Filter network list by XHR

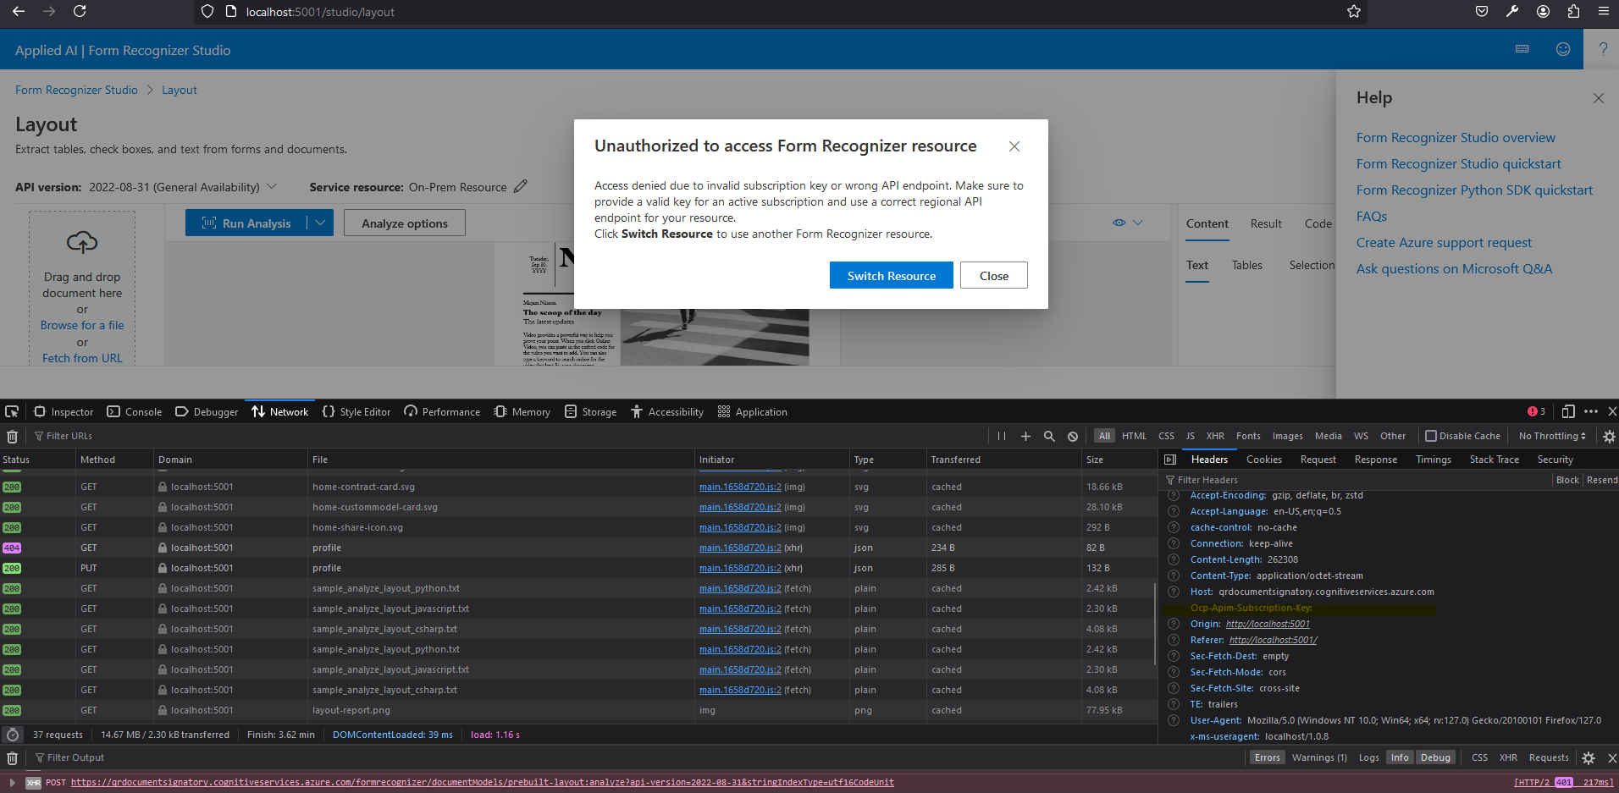(x=1215, y=436)
